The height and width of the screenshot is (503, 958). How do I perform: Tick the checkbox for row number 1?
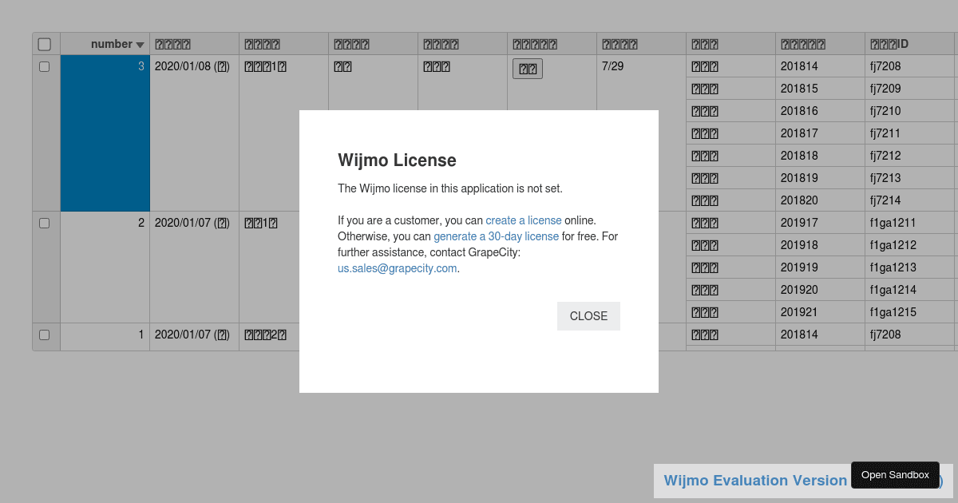[x=45, y=335]
